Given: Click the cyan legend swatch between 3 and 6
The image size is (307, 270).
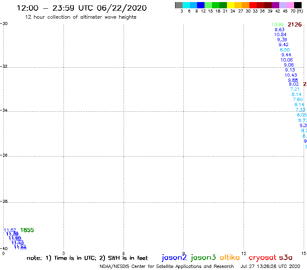Looking at the screenshot, I should tap(186, 5).
